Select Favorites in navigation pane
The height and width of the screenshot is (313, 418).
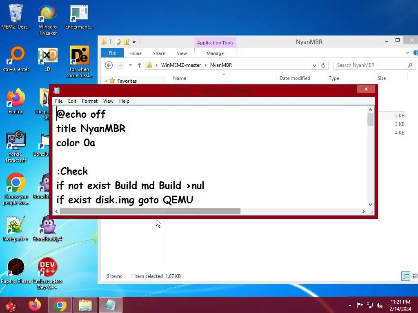coord(127,81)
